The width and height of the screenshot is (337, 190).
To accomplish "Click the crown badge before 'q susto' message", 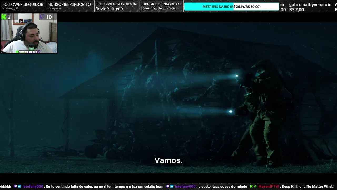I will (172, 187).
